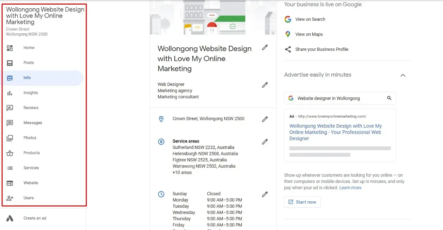Edit Service areas pencil icon
443x230 pixels.
pyautogui.click(x=265, y=142)
